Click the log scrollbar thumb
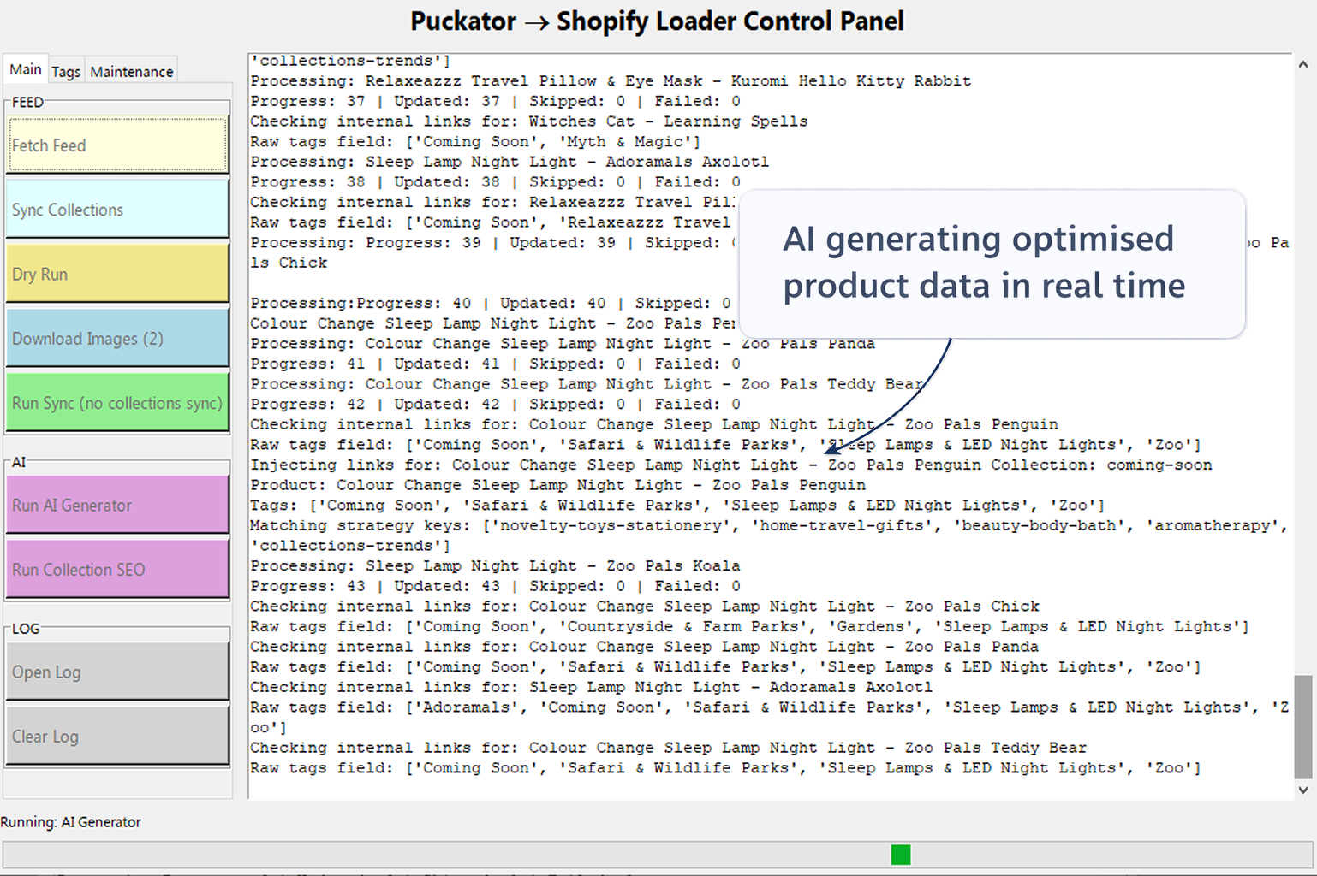 (x=1302, y=725)
